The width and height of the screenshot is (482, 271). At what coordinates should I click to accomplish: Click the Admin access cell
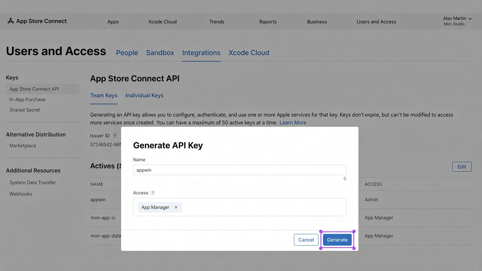tap(371, 200)
